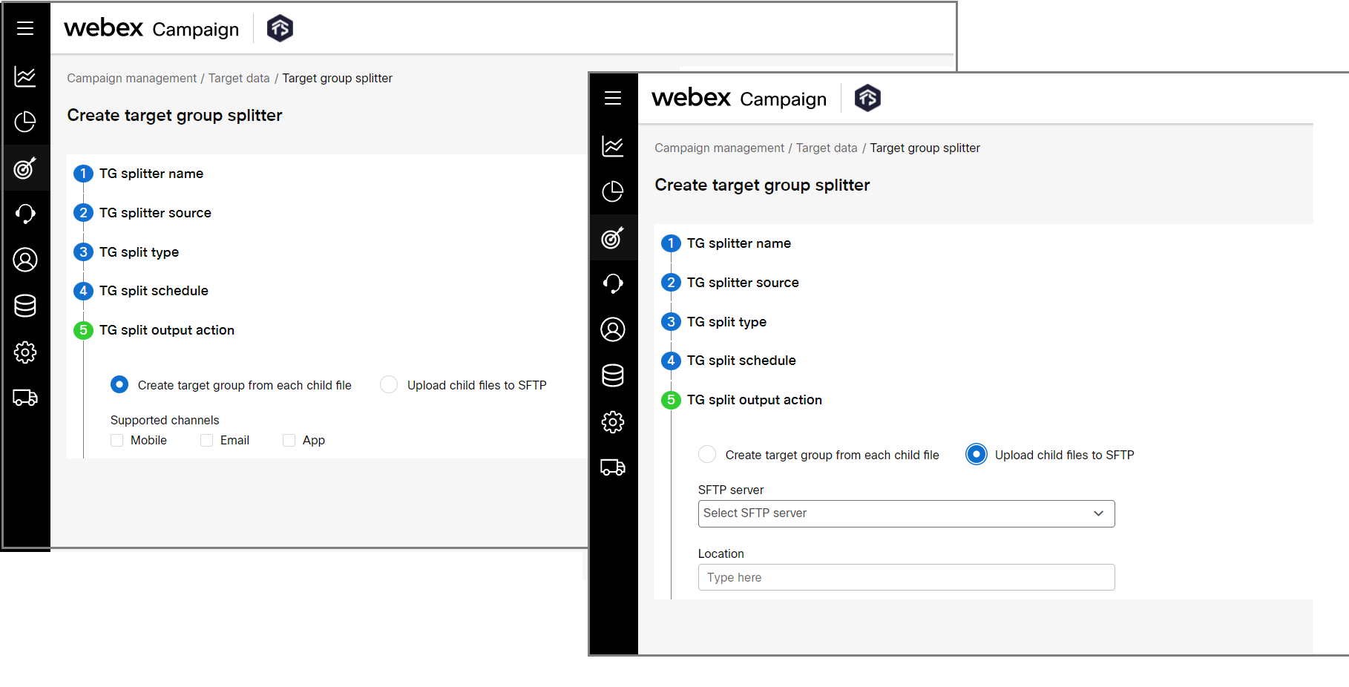Go to Campaign management breadcrumb in back window
1349x687 pixels.
tap(132, 78)
